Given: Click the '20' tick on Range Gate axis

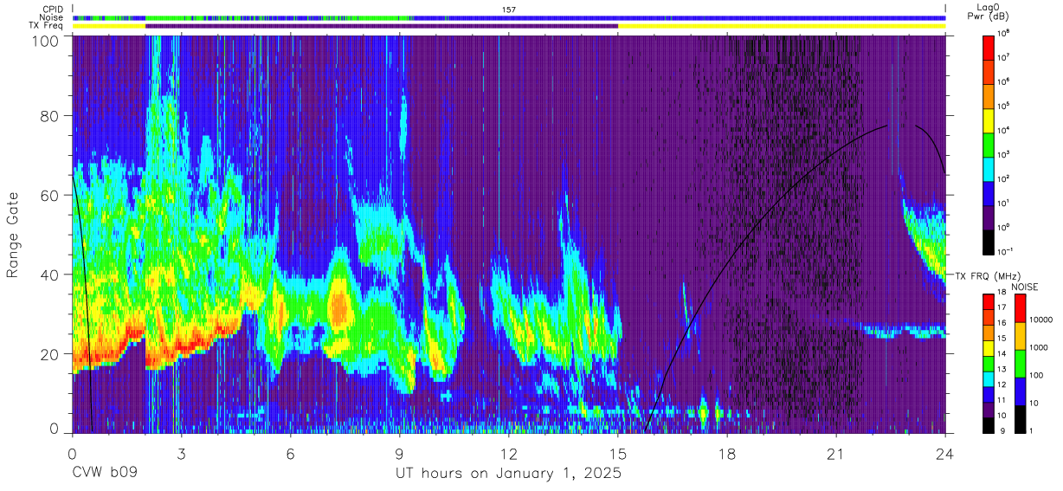Looking at the screenshot, I should tap(49, 354).
